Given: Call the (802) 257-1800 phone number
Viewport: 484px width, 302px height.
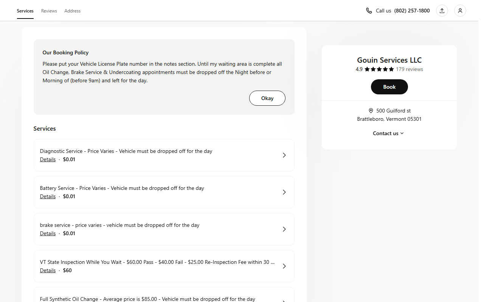Looking at the screenshot, I should (412, 11).
